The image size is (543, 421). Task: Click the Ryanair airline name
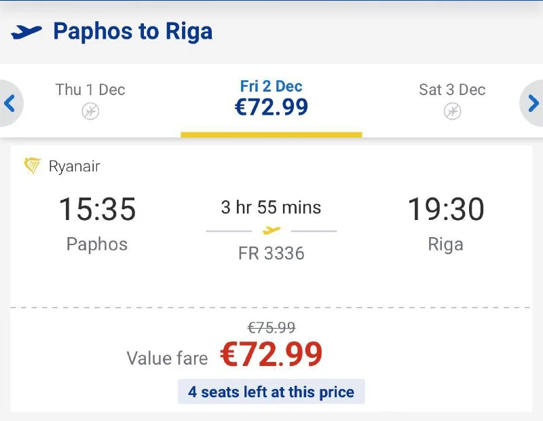pyautogui.click(x=75, y=166)
